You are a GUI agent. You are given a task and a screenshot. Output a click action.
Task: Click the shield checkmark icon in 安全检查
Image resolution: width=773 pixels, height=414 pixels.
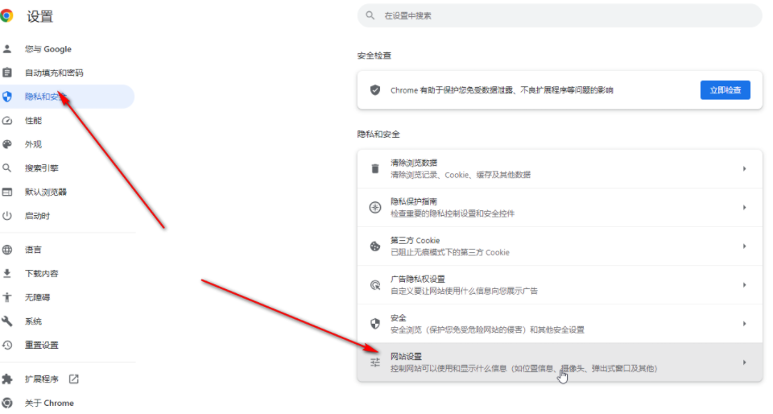pos(375,90)
